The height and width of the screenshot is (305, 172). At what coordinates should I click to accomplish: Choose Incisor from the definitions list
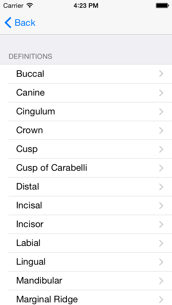(30, 224)
